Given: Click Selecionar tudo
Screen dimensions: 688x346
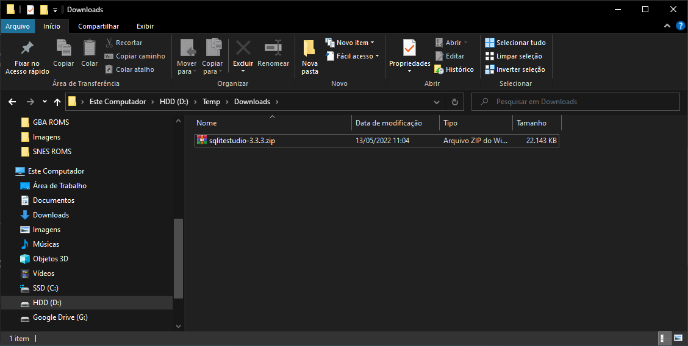Looking at the screenshot, I should click(515, 43).
